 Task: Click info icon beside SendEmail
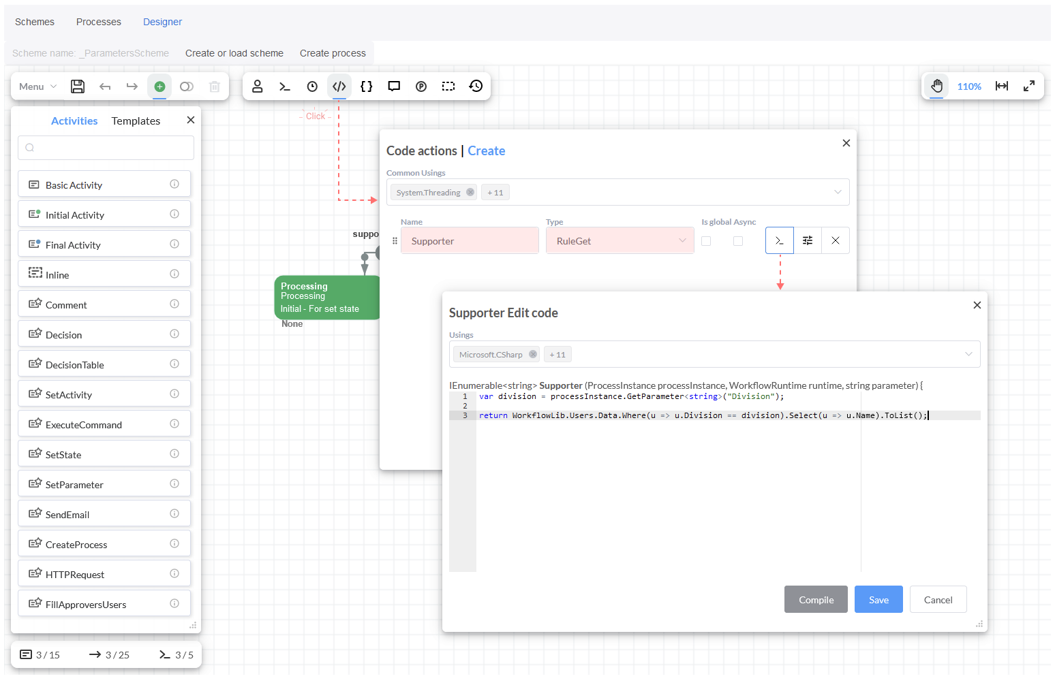point(174,513)
